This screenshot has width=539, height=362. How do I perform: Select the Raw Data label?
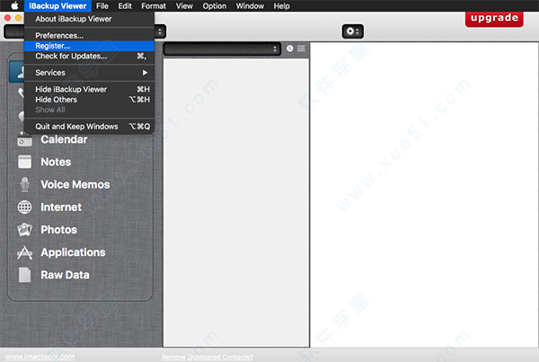tap(65, 275)
